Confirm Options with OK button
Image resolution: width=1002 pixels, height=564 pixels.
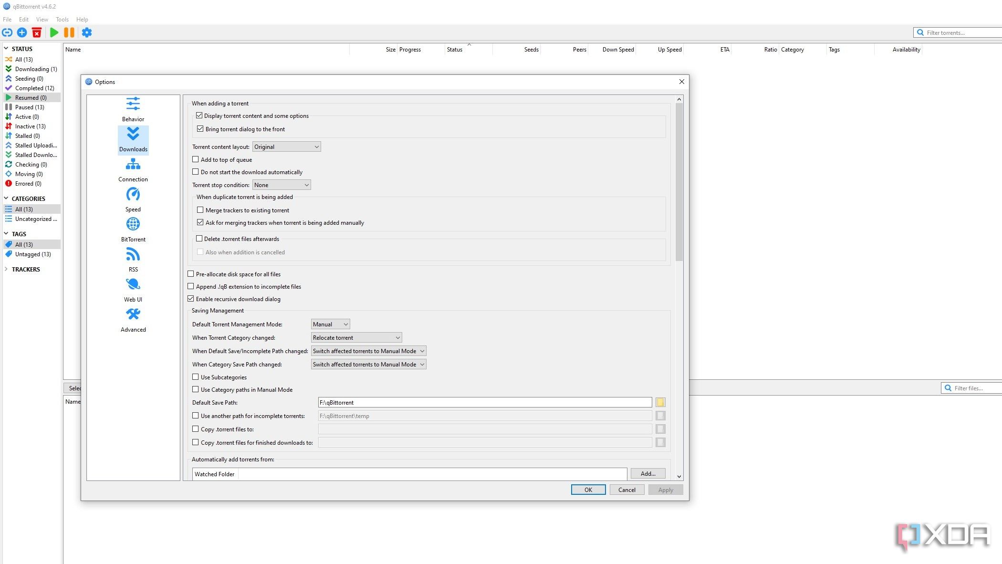click(588, 490)
